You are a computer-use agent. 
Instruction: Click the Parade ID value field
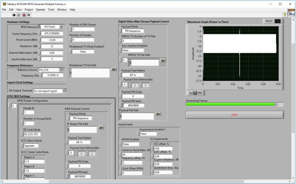pyautogui.click(x=28, y=112)
